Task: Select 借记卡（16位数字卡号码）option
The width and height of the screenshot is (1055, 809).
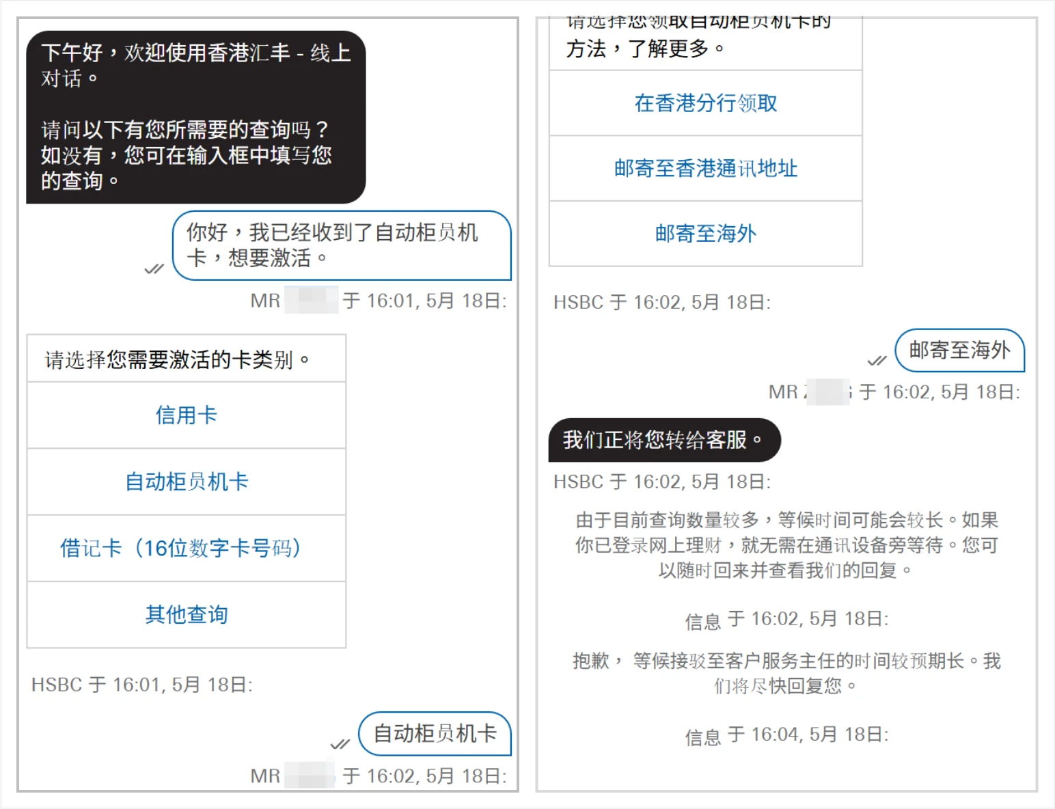Action: 186,548
